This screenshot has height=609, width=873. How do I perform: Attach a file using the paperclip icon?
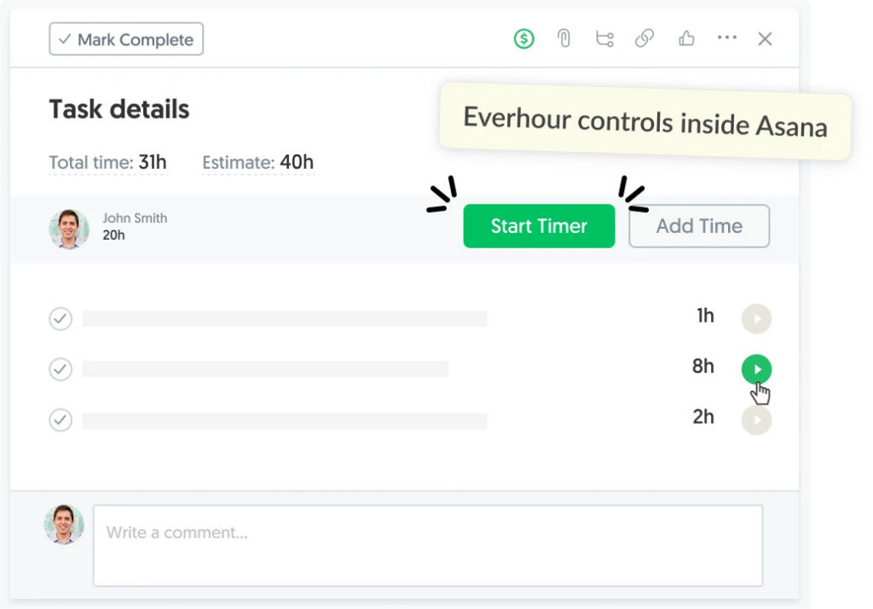click(x=564, y=38)
